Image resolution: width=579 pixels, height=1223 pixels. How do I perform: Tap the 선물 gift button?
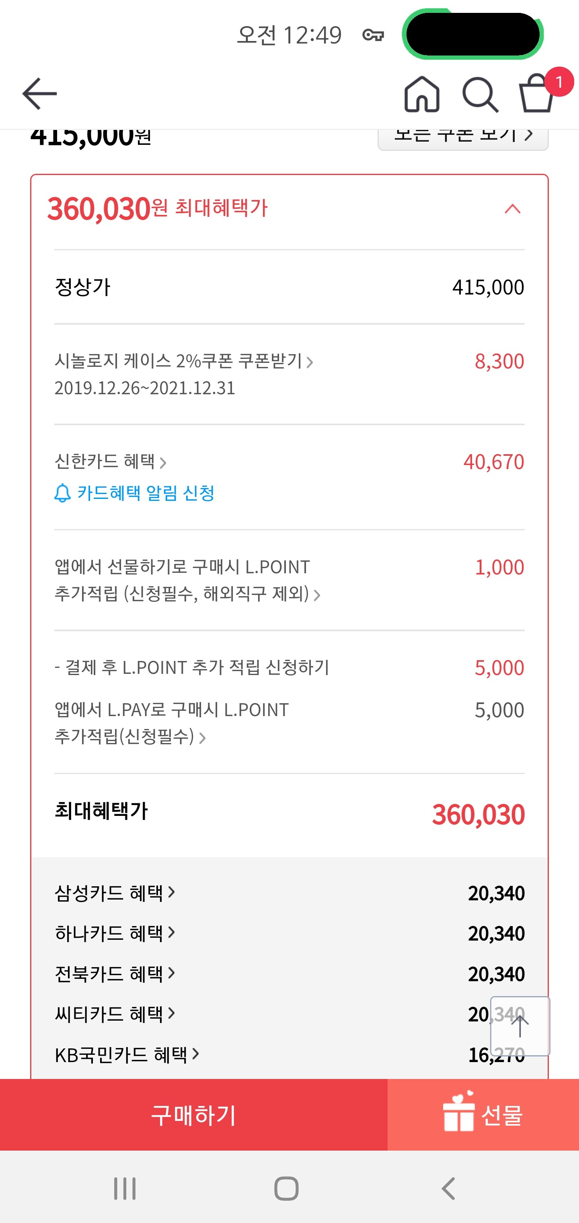coord(483,1115)
